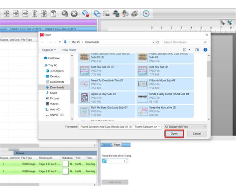The height and width of the screenshot is (186, 236).
Task: Click the blue compass icon in toolbar
Action: pyautogui.click(x=146, y=13)
